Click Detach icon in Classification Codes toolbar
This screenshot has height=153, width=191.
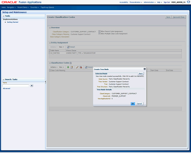click(86, 67)
